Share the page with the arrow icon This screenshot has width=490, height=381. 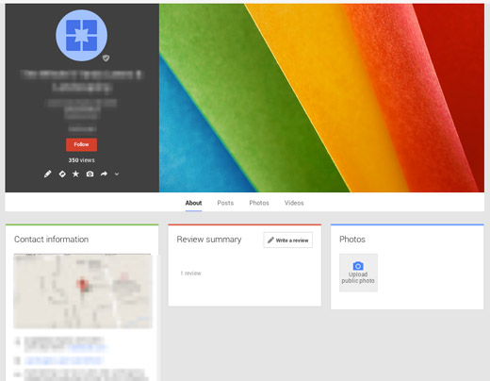[x=104, y=174]
